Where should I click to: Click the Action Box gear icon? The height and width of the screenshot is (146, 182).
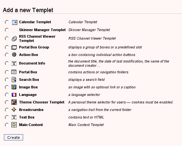tap(14, 55)
